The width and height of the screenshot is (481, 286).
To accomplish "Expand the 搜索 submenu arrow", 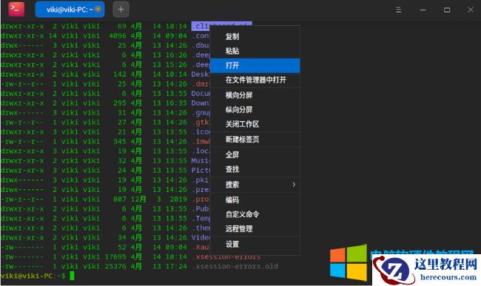I will pyautogui.click(x=294, y=184).
